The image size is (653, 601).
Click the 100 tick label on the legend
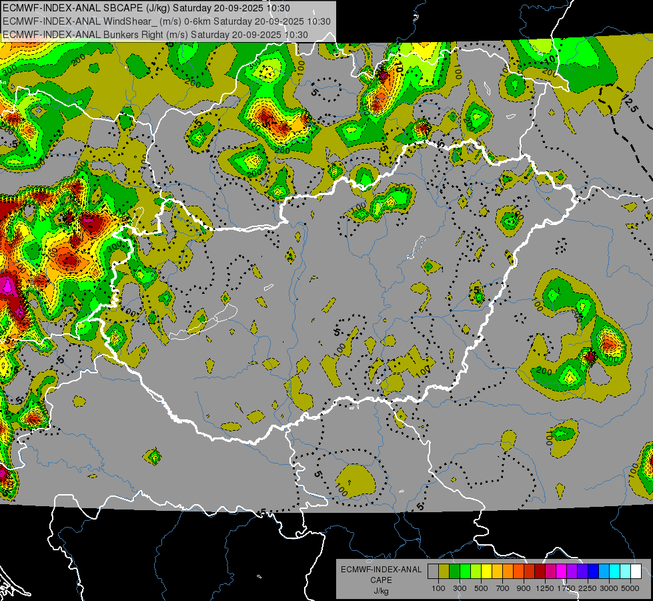click(438, 588)
